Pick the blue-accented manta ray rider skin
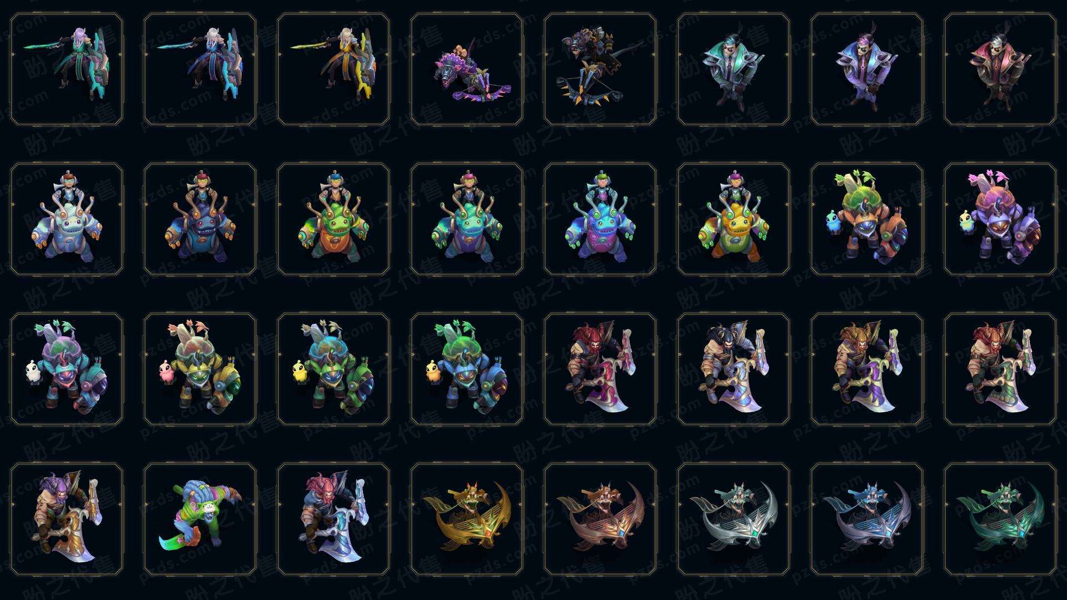The image size is (1067, 600). click(867, 519)
